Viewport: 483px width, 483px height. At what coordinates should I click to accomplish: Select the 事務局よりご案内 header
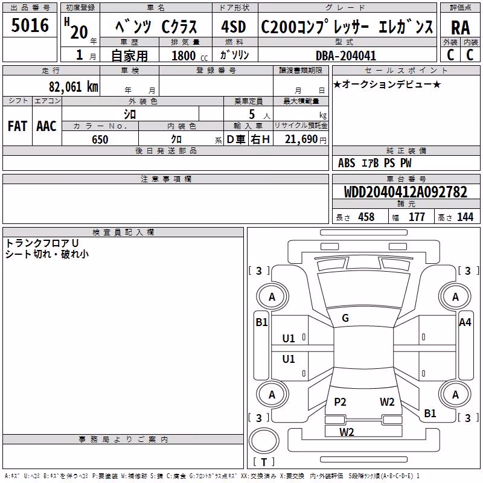point(123,440)
